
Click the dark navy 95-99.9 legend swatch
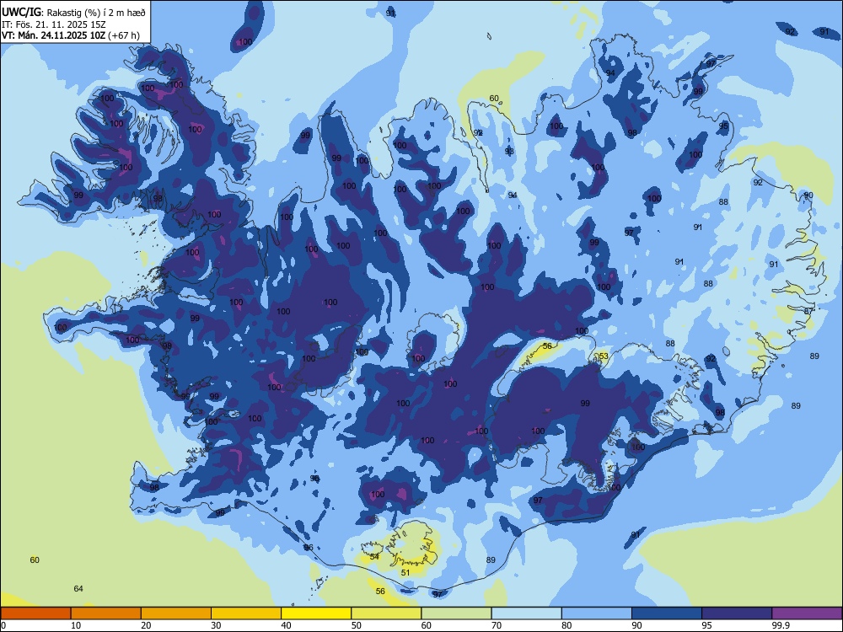pyautogui.click(x=737, y=613)
